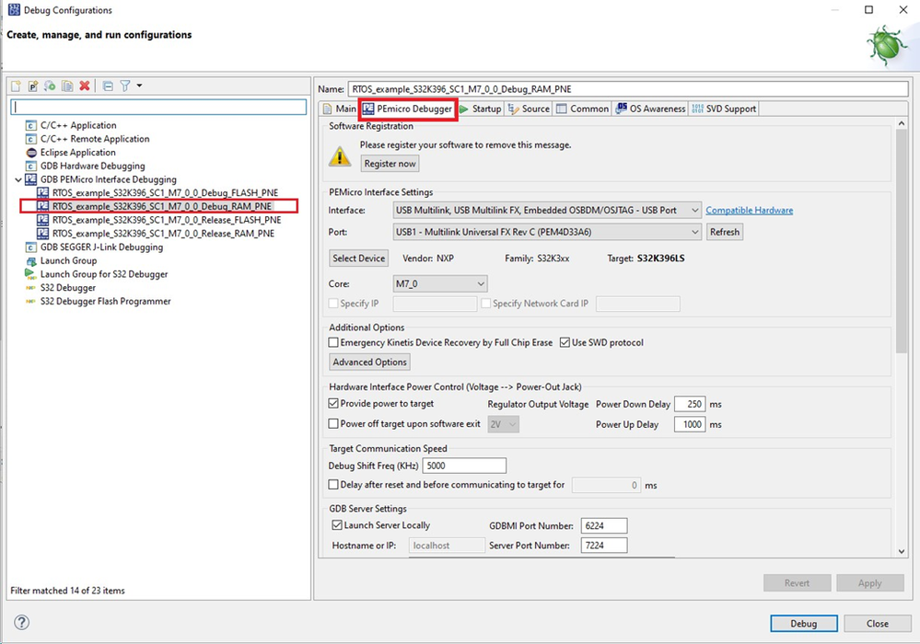
Task: Click scrollbar down arrow in settings panel
Action: pyautogui.click(x=902, y=551)
